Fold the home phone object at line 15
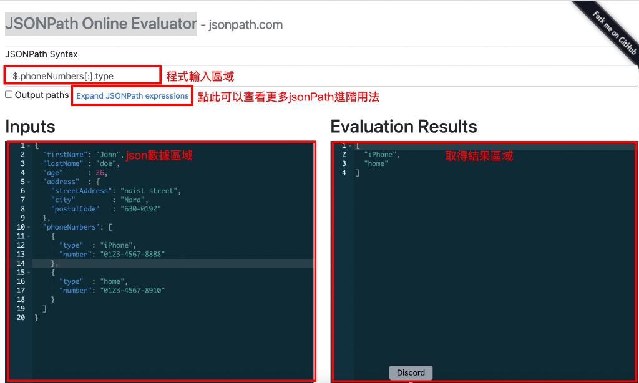The image size is (639, 383). [x=29, y=273]
